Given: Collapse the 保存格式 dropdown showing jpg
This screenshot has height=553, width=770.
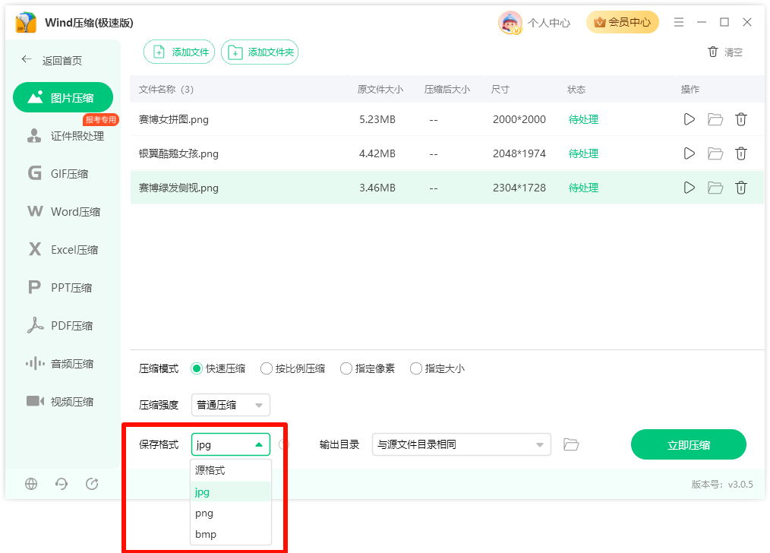Looking at the screenshot, I should click(x=230, y=444).
